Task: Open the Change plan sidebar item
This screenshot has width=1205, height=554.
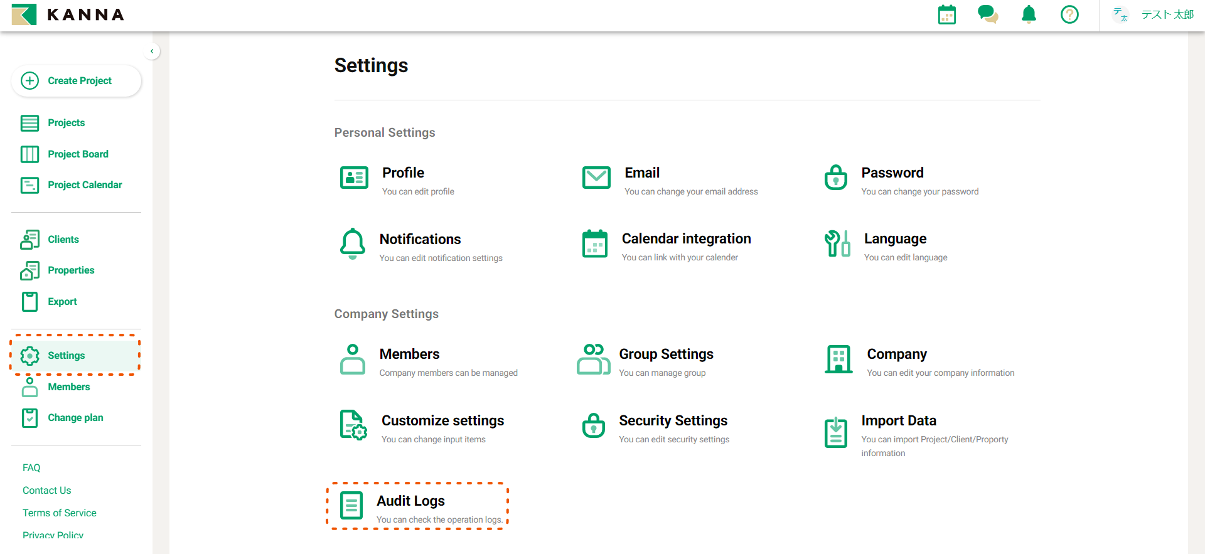Action: (75, 418)
